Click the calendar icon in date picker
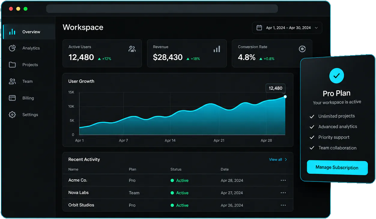 pos(259,28)
